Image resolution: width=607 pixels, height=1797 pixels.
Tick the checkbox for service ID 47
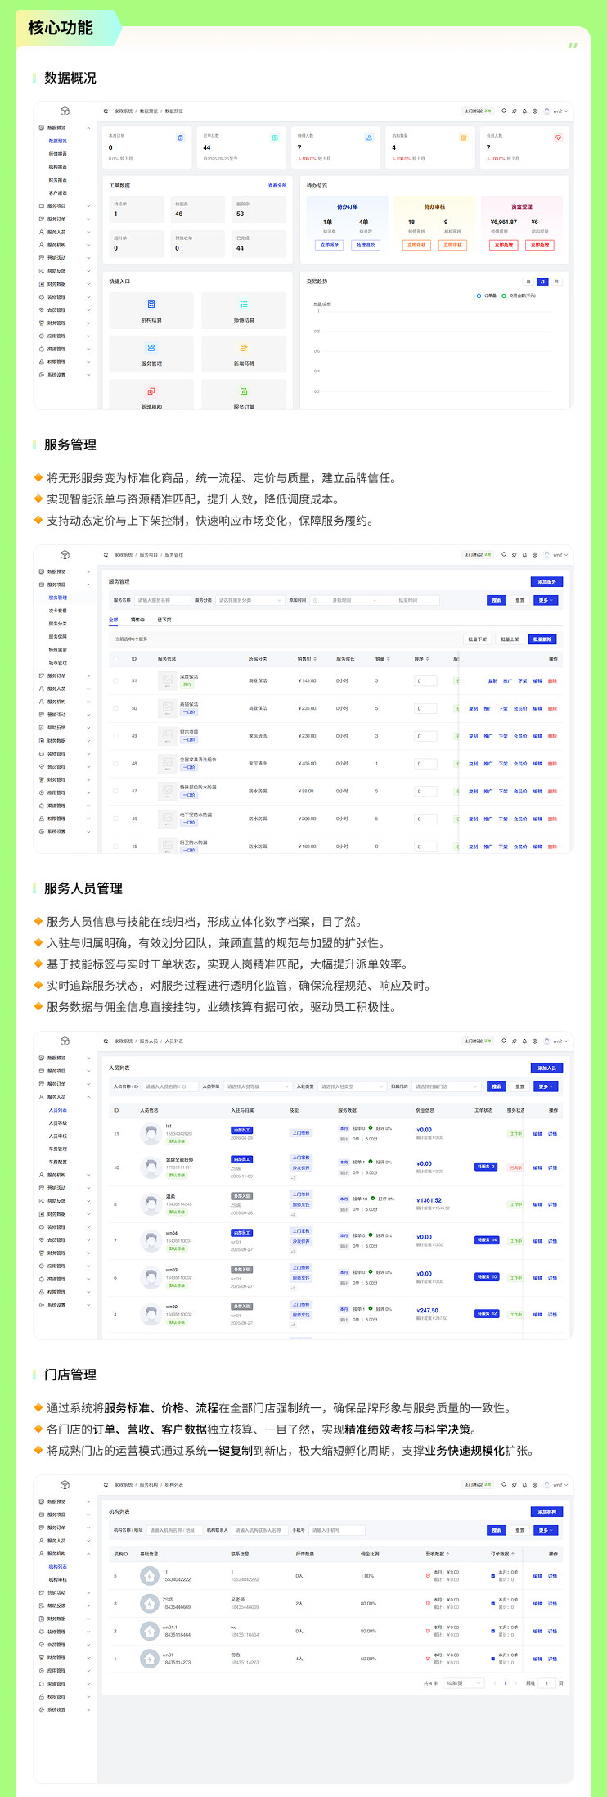point(115,791)
